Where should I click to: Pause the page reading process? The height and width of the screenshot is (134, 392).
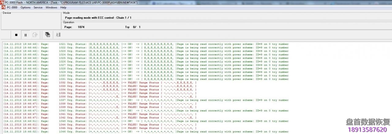(x=26, y=35)
